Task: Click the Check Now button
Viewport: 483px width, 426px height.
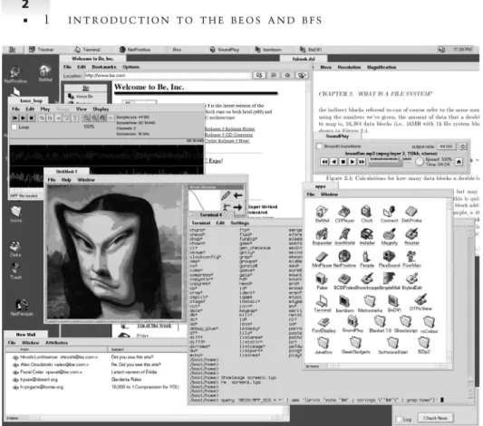Action: pos(435,418)
